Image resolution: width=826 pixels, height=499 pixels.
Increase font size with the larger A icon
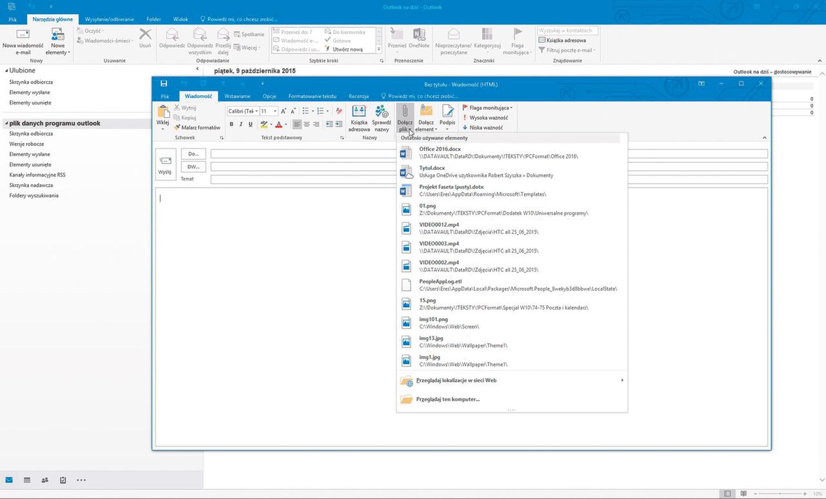[283, 112]
